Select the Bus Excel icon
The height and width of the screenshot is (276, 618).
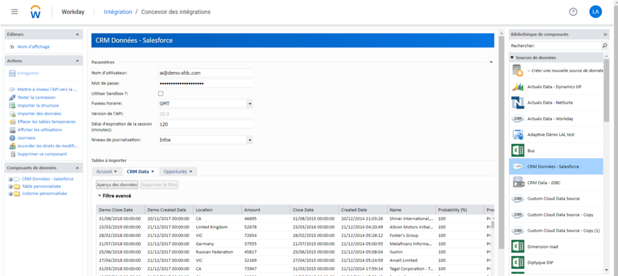(517, 150)
